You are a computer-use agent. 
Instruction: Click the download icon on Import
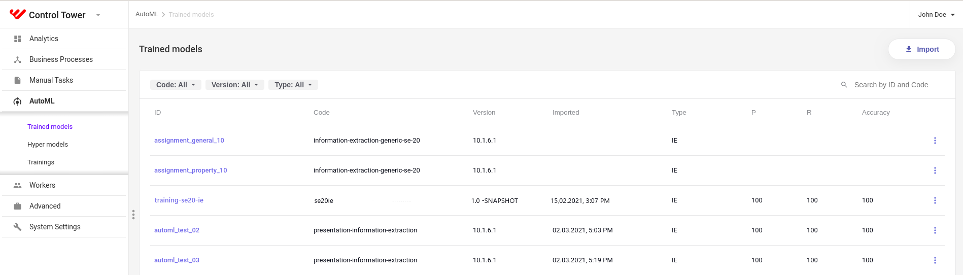909,49
